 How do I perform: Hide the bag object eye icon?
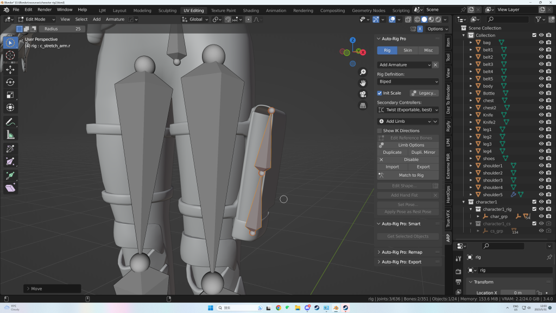[541, 42]
